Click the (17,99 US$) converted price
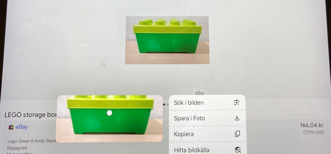Image resolution: width=331 pixels, height=154 pixels. [313, 133]
